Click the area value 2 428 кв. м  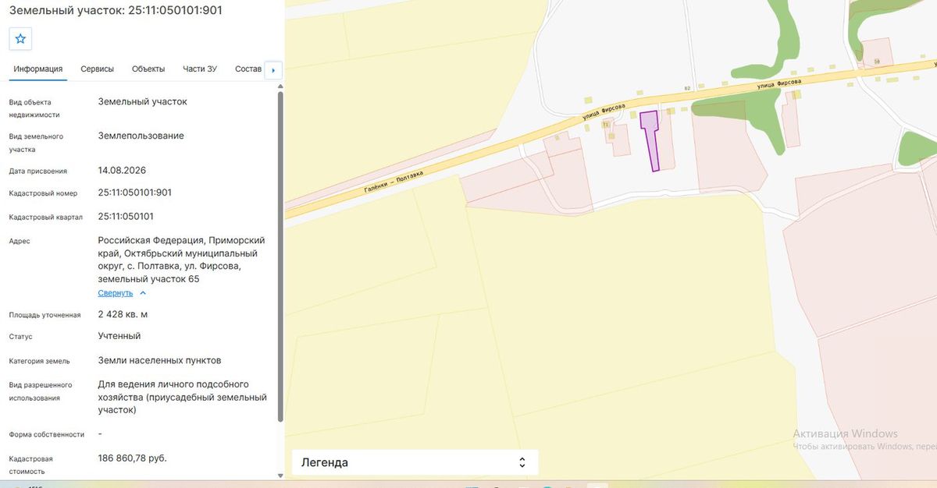point(123,314)
